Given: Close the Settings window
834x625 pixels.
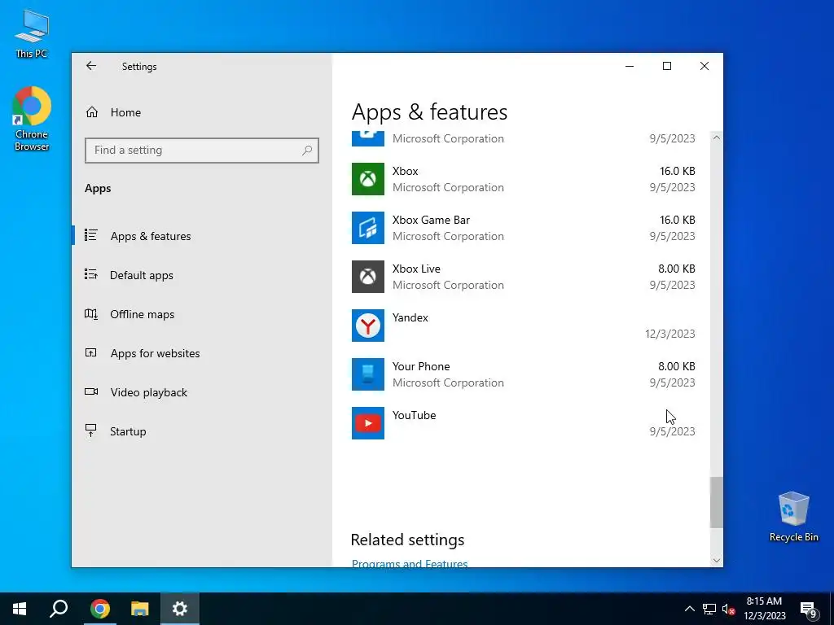Looking at the screenshot, I should point(705,66).
